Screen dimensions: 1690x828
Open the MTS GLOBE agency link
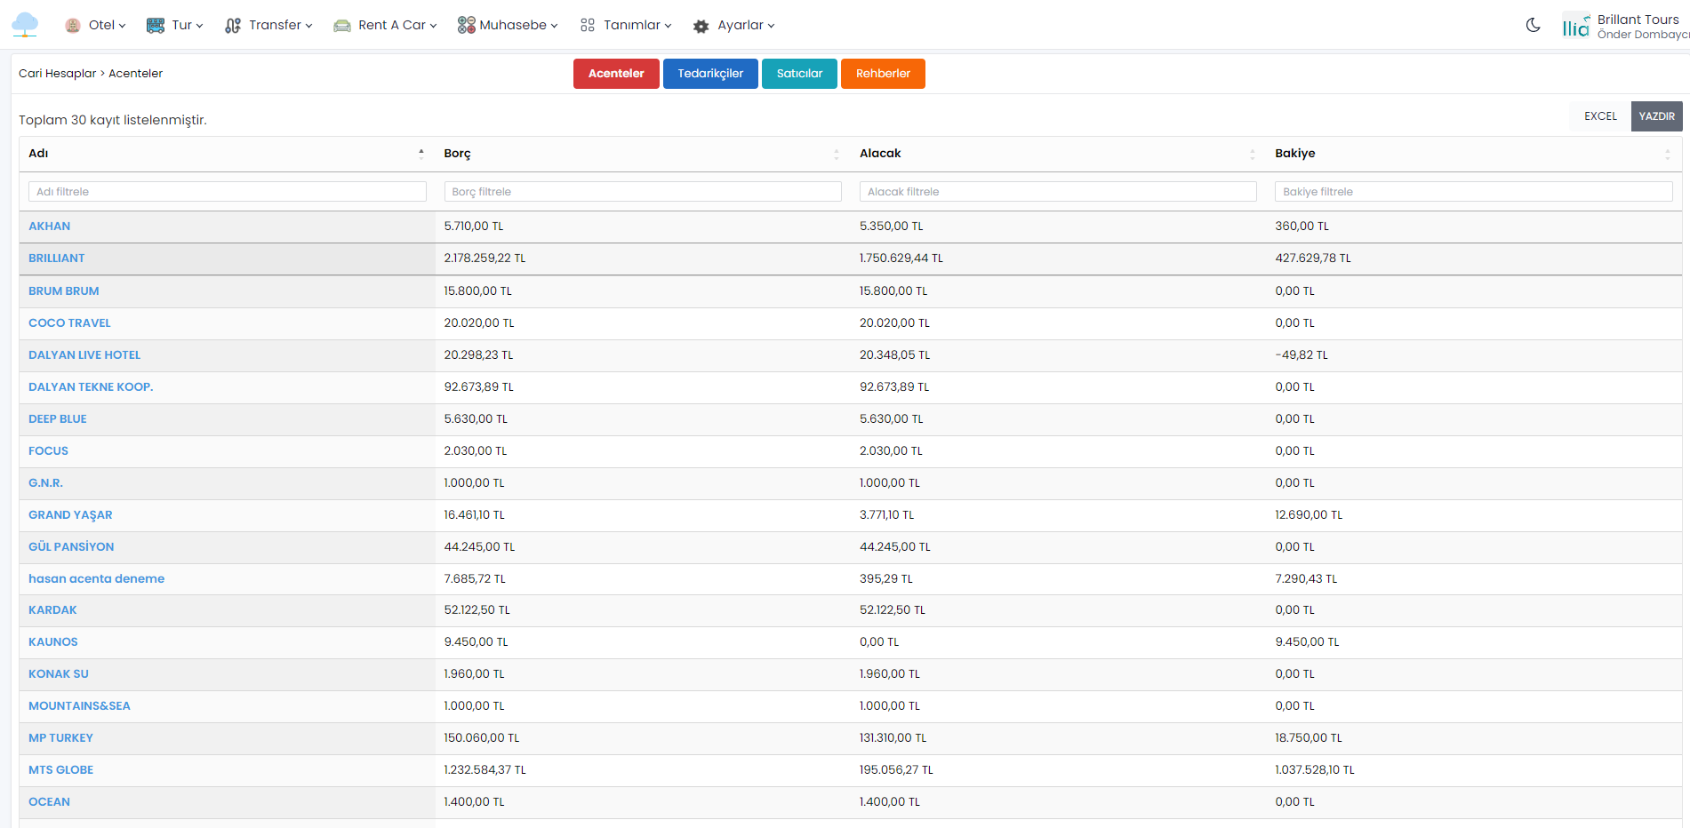[x=60, y=770]
